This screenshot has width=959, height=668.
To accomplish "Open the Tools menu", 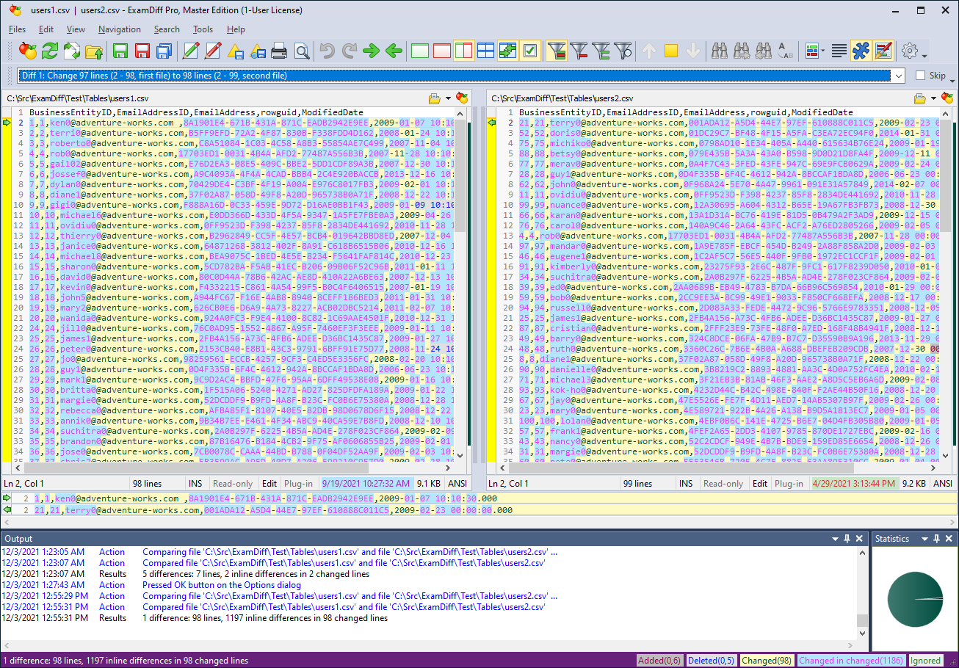I will click(x=203, y=29).
